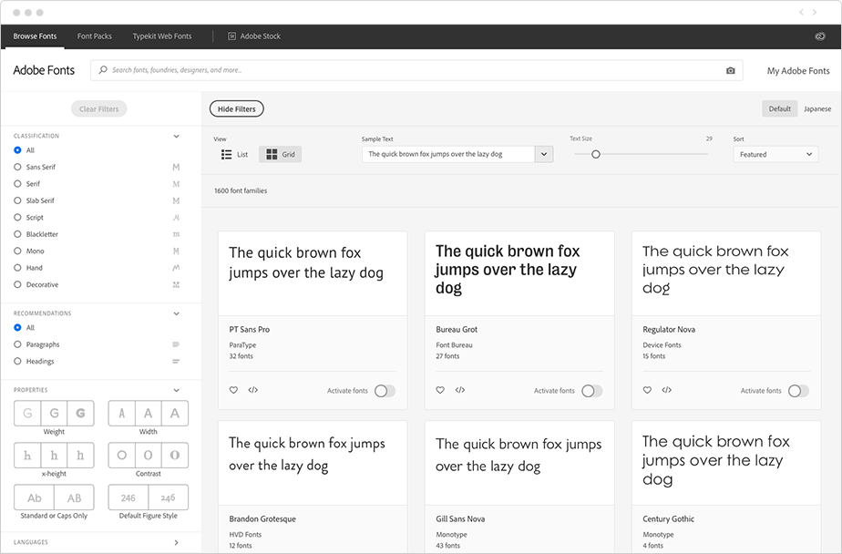Select lining figures '246' style

128,498
